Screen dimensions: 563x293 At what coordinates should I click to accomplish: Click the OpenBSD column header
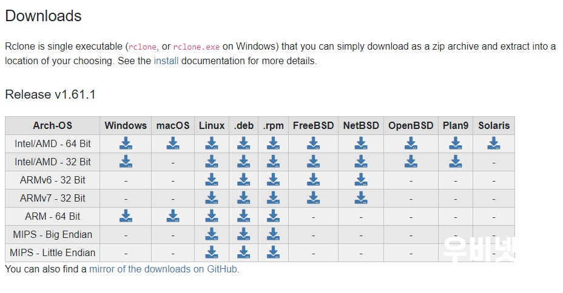click(x=411, y=125)
